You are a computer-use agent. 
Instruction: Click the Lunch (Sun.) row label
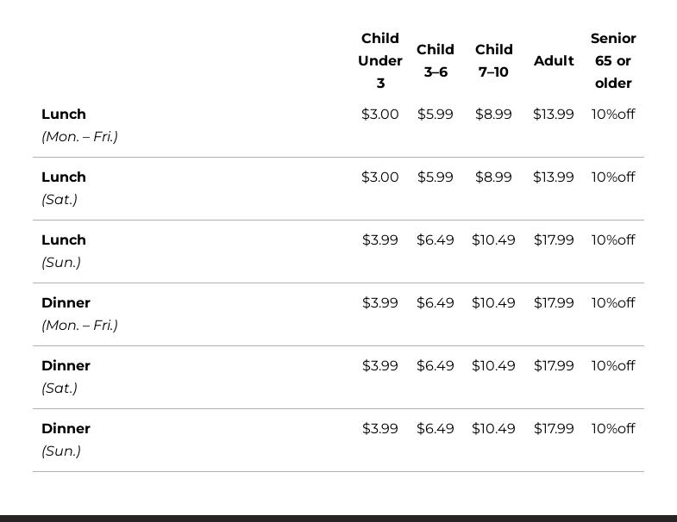(64, 251)
